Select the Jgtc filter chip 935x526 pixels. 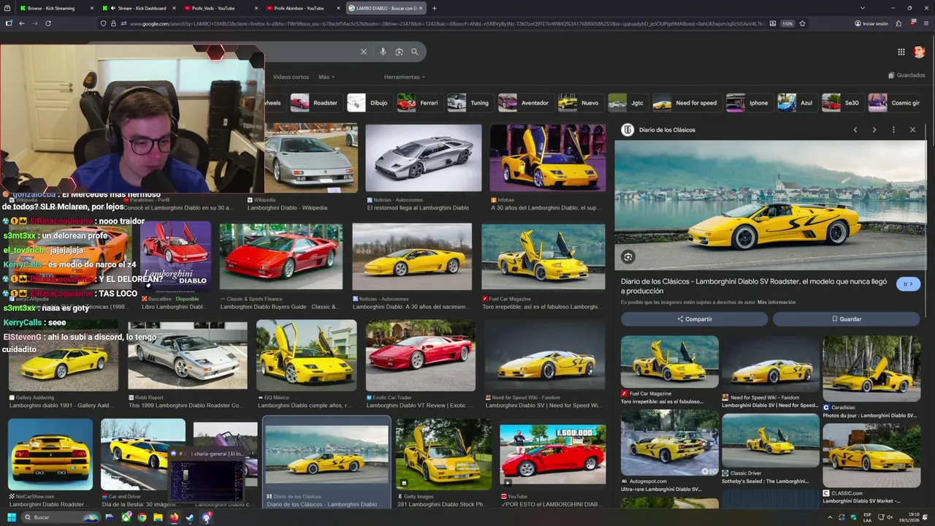627,103
